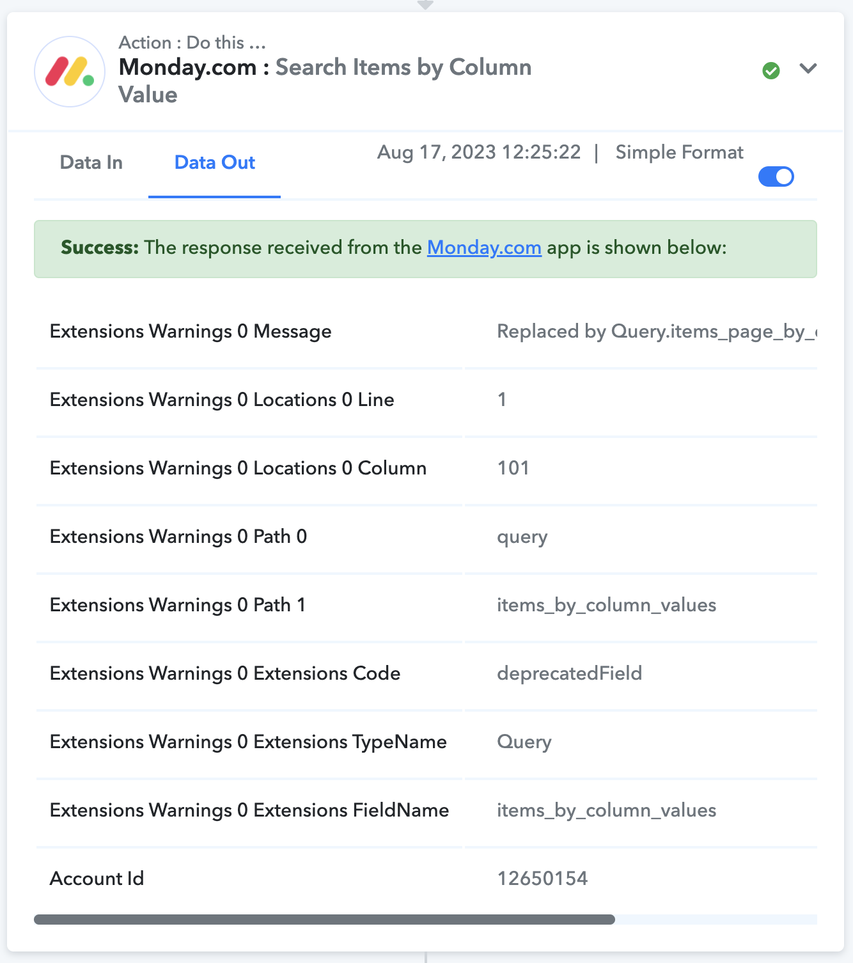853x963 pixels.
Task: Click the 'Simple Format' label
Action: 679,152
